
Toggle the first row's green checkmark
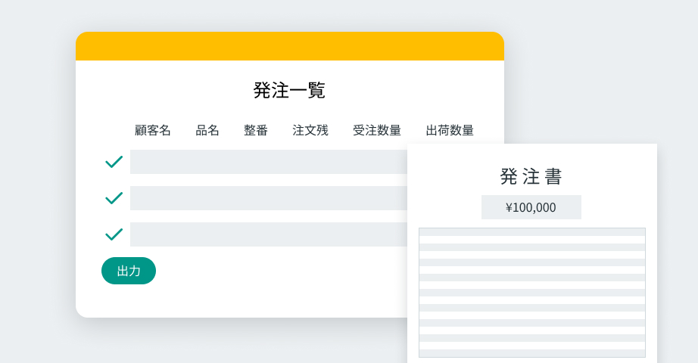click(x=114, y=162)
